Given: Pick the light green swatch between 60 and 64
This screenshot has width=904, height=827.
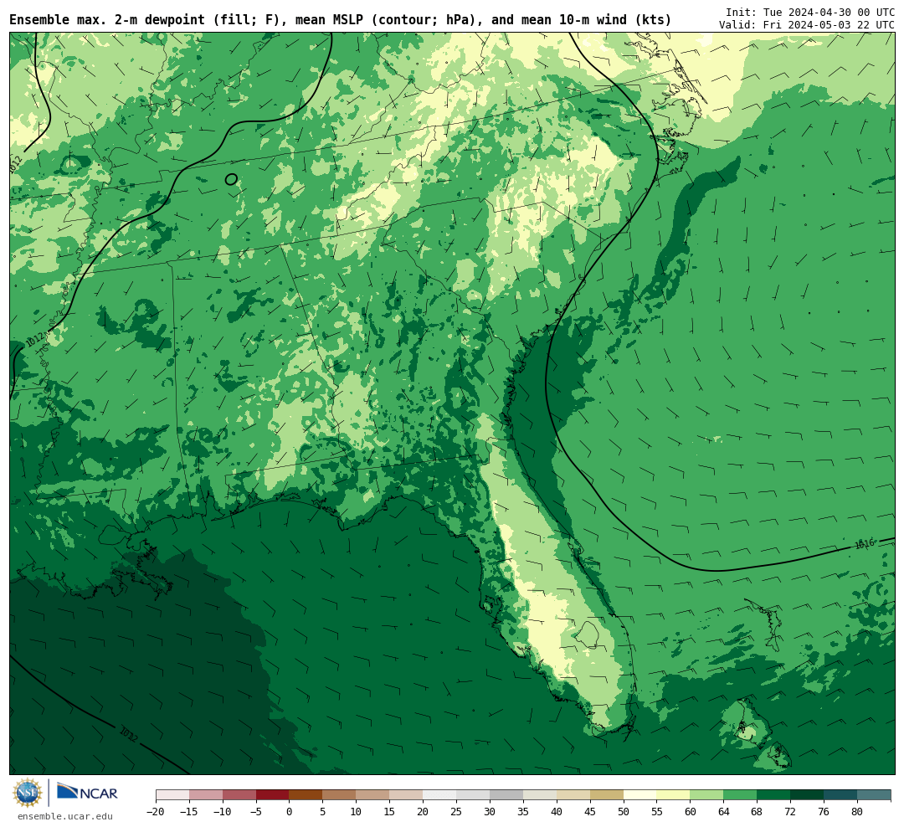Looking at the screenshot, I should 706,795.
